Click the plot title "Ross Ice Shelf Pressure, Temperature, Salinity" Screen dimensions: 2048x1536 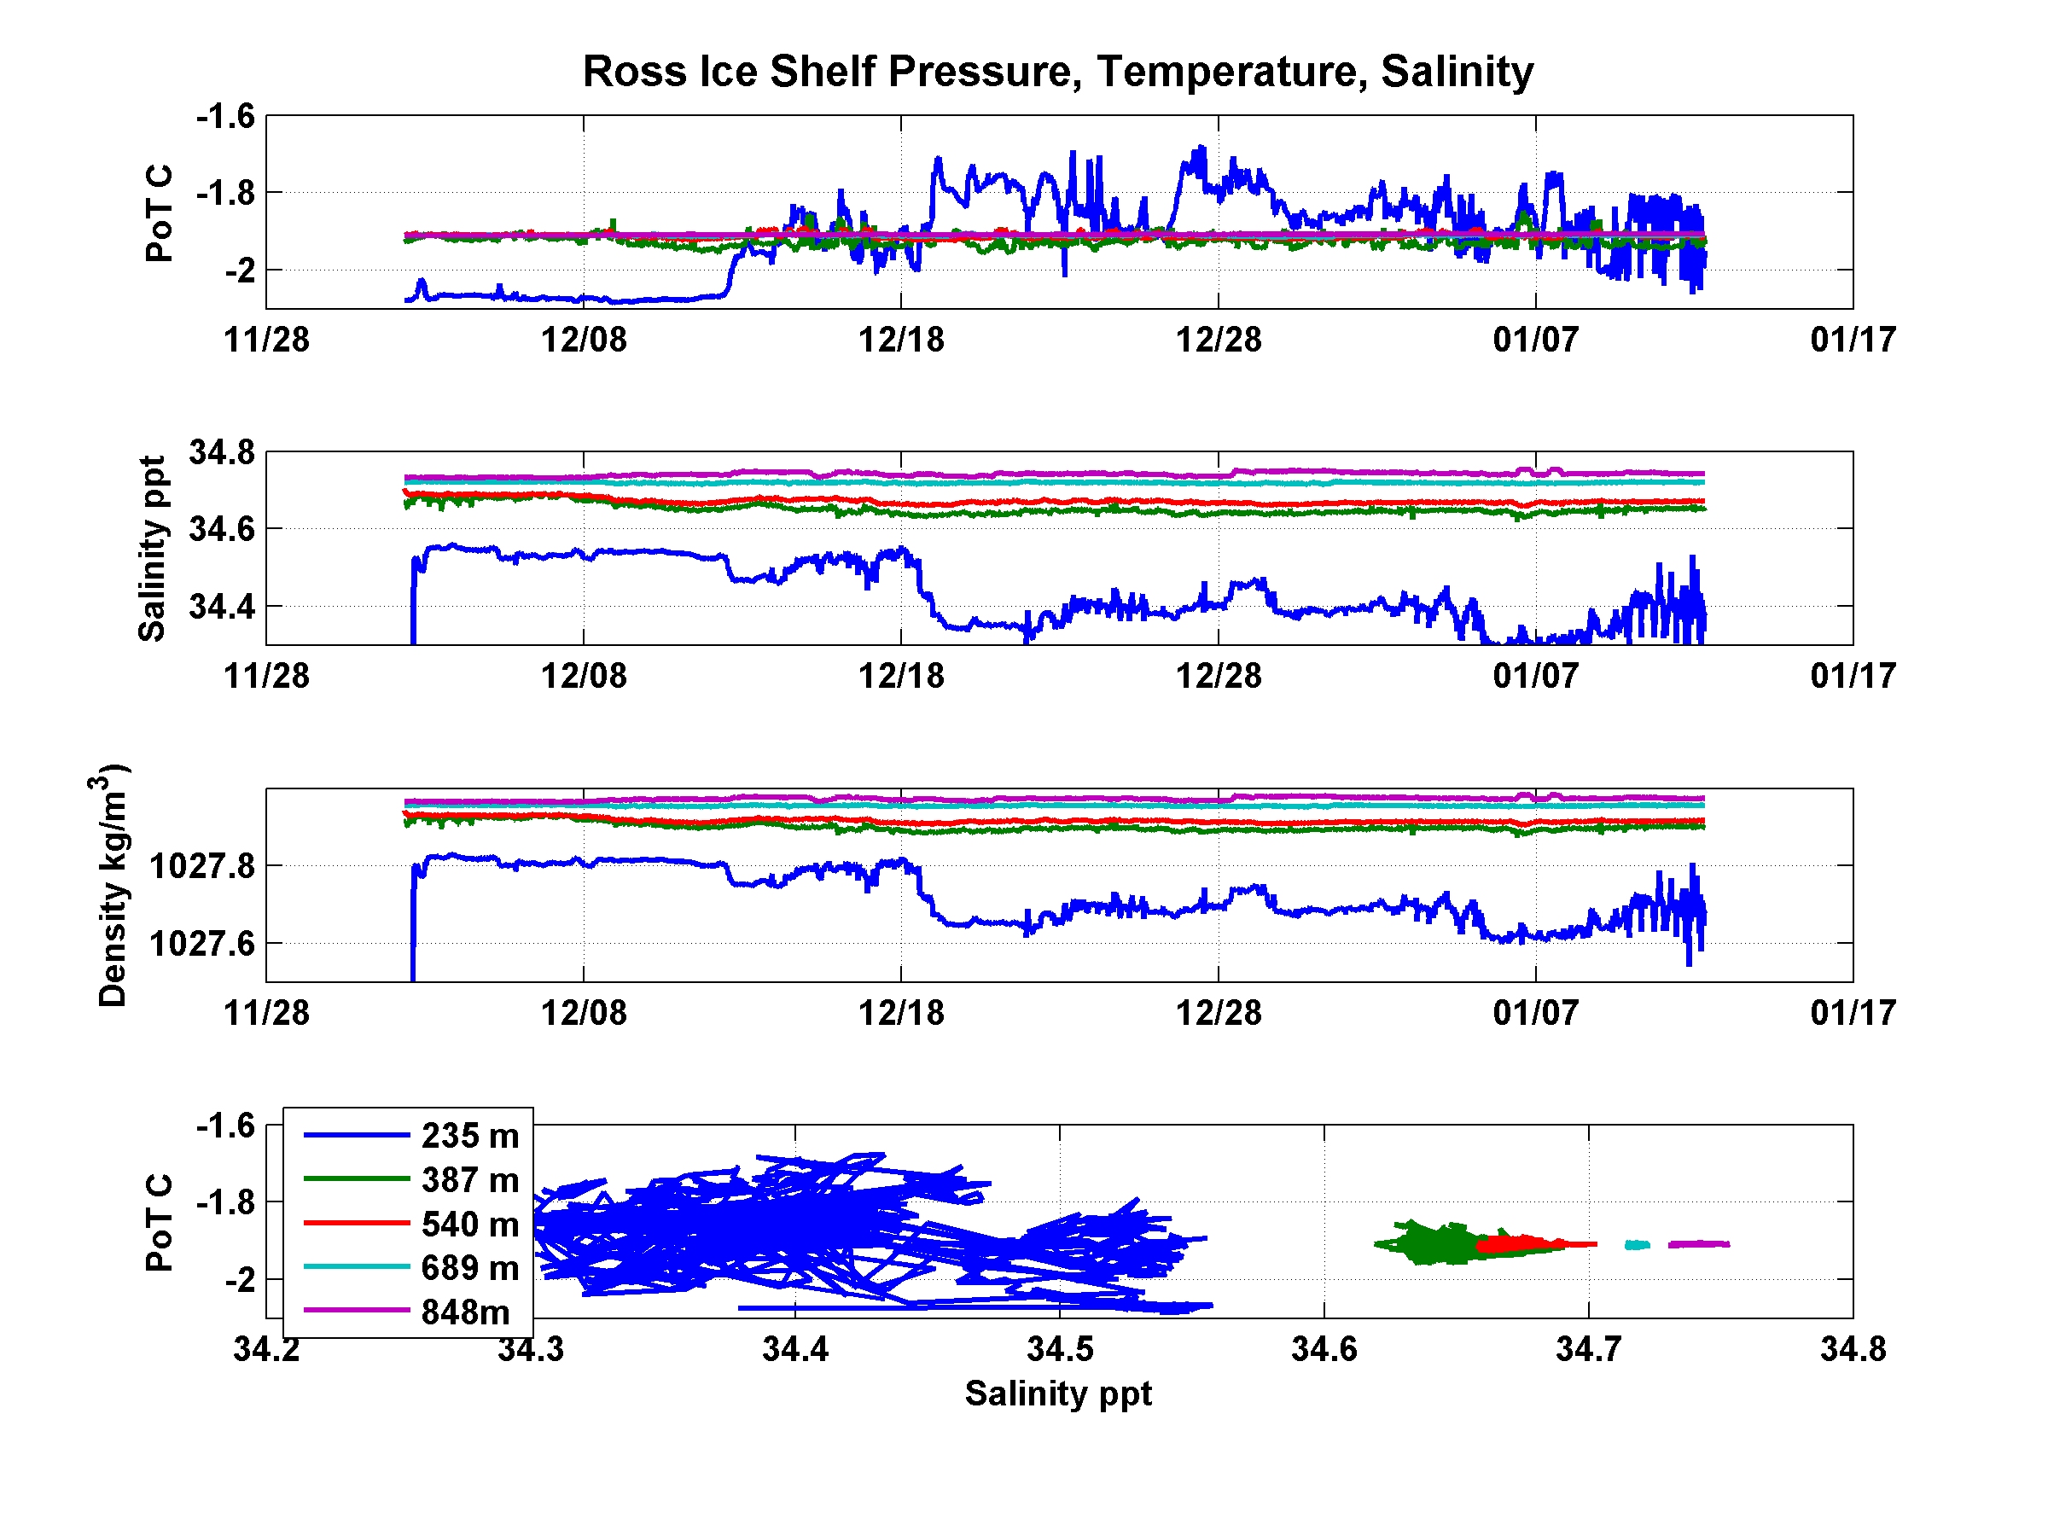pos(1057,73)
